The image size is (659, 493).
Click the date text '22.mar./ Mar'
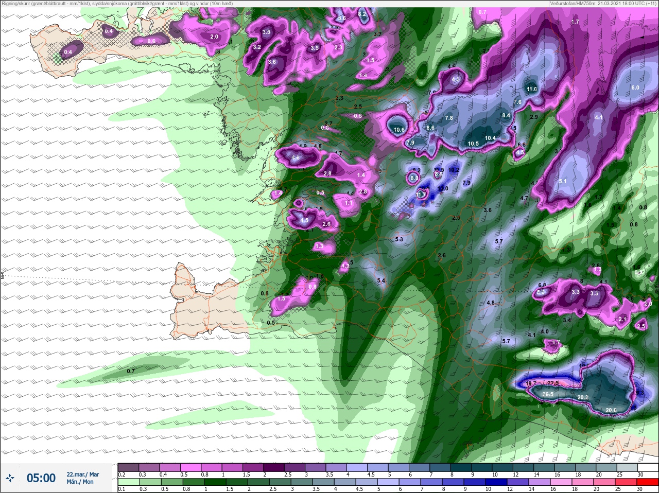82,474
